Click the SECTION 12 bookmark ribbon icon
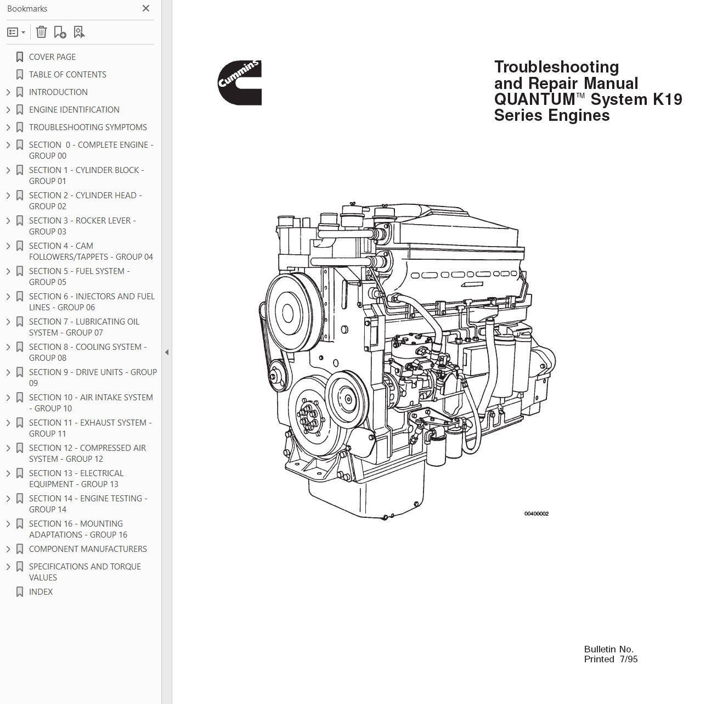Image resolution: width=717 pixels, height=704 pixels. [x=20, y=448]
